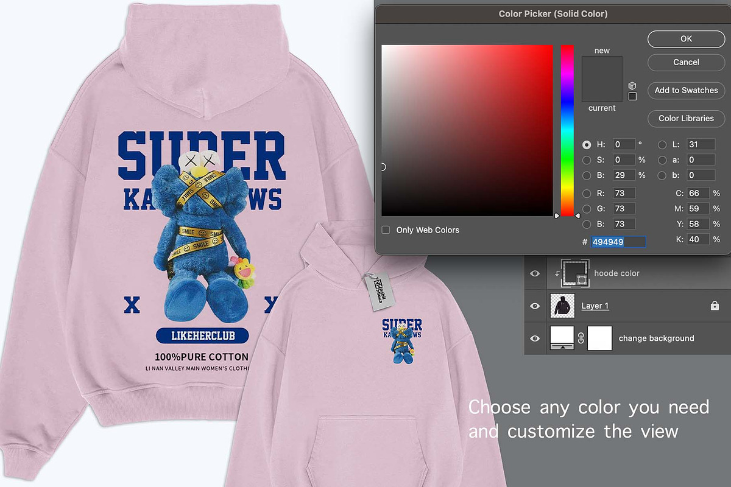Image resolution: width=731 pixels, height=487 pixels.
Task: Click the RGB Blue value field showing 73
Action: tap(624, 224)
